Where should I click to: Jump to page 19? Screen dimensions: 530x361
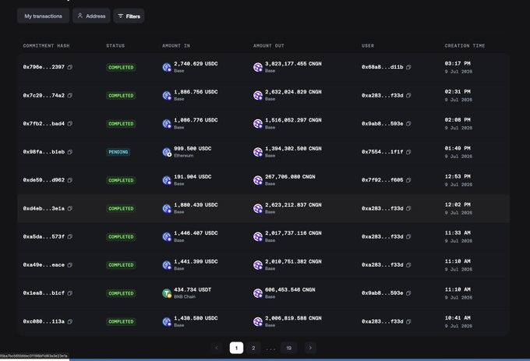coord(288,348)
